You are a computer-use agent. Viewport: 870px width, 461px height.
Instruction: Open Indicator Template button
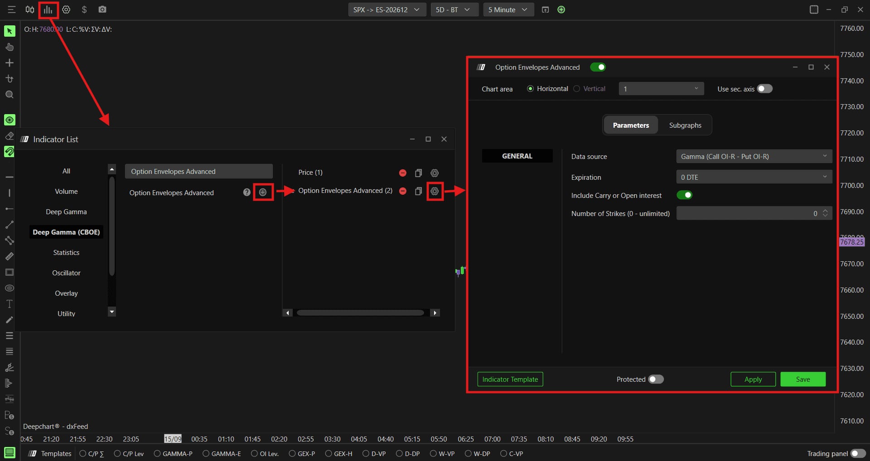click(510, 379)
